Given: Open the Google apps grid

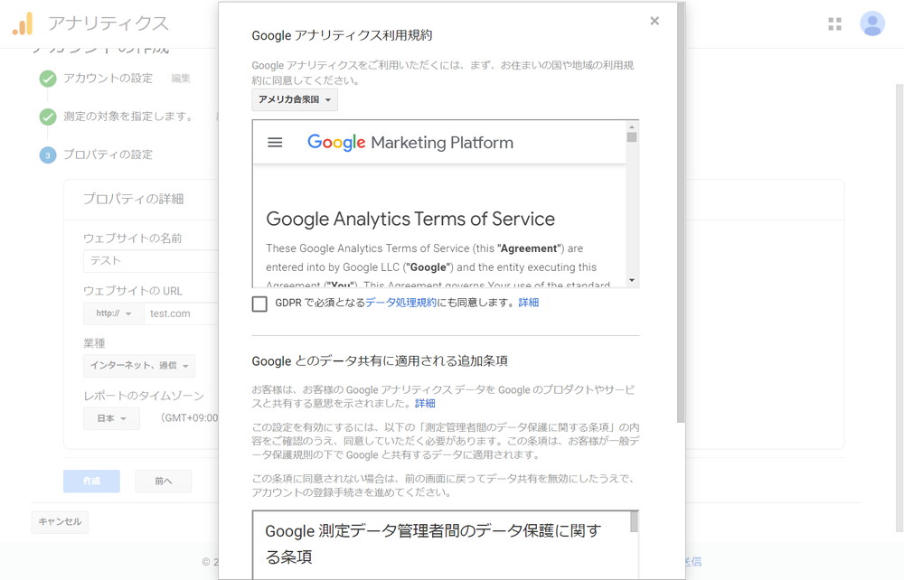Looking at the screenshot, I should 834,23.
